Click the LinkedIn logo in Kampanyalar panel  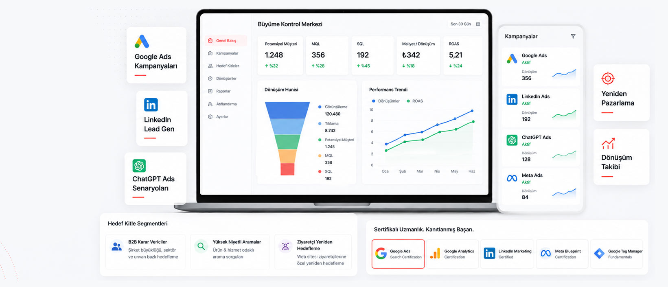pos(512,99)
